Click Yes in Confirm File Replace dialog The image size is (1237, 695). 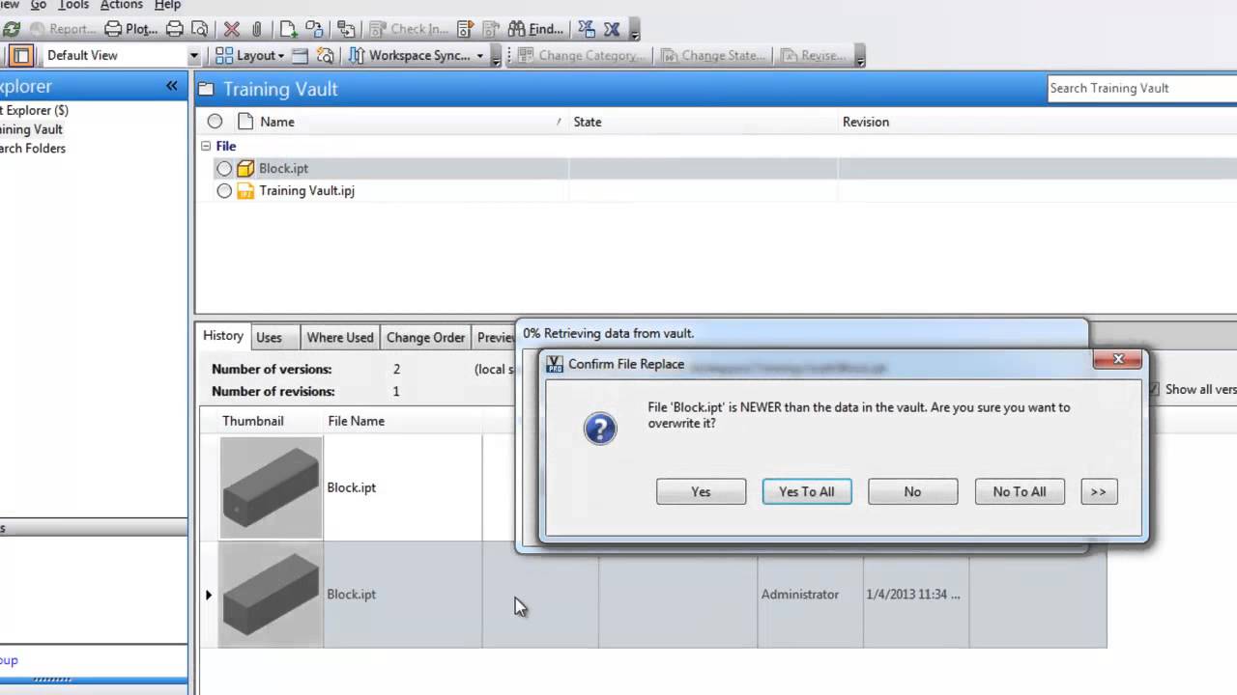tap(701, 491)
